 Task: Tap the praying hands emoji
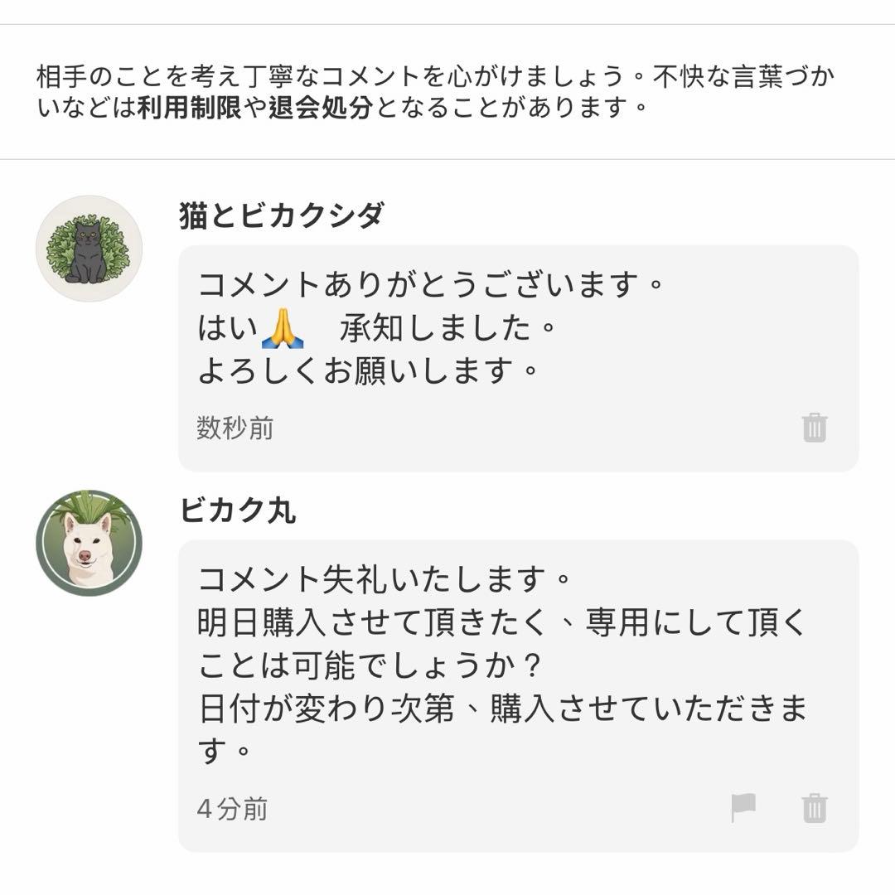(x=283, y=330)
